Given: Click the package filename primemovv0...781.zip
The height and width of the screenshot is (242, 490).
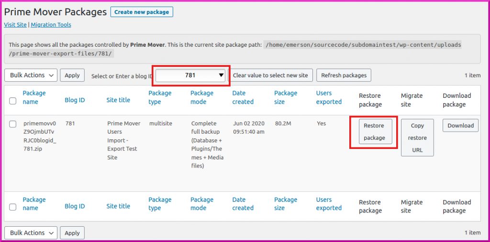Looking at the screenshot, I should pos(40,136).
